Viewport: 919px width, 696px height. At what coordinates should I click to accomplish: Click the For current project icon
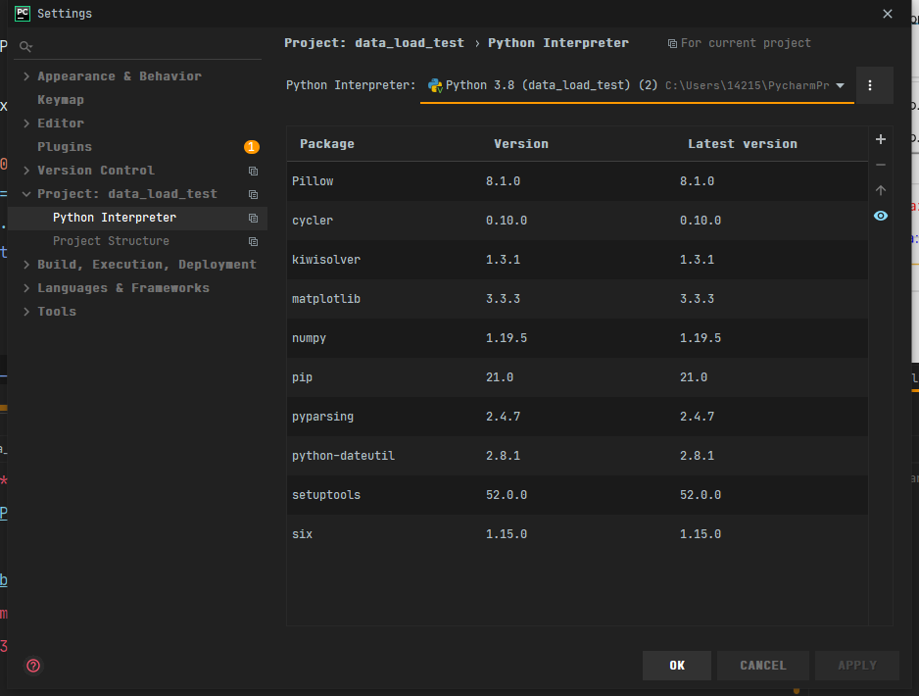point(672,43)
